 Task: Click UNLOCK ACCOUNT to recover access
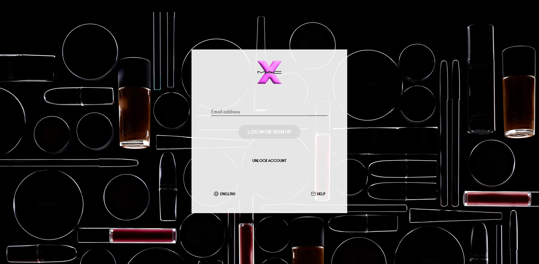[269, 161]
